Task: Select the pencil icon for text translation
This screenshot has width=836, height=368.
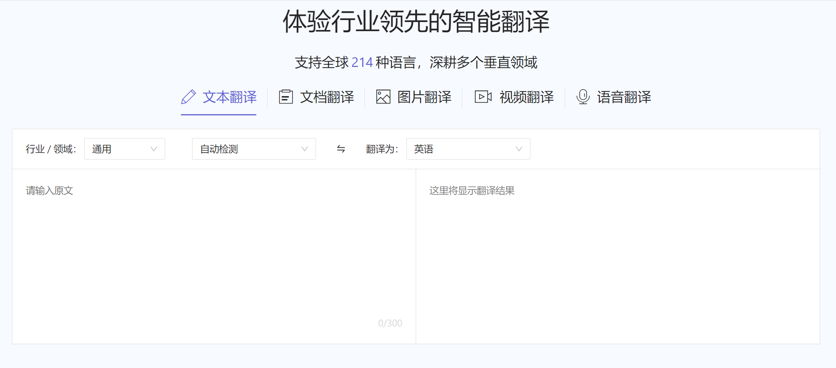Action: pyautogui.click(x=188, y=97)
